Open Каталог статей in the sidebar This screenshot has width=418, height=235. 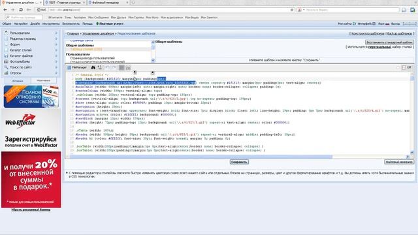pyautogui.click(x=20, y=50)
